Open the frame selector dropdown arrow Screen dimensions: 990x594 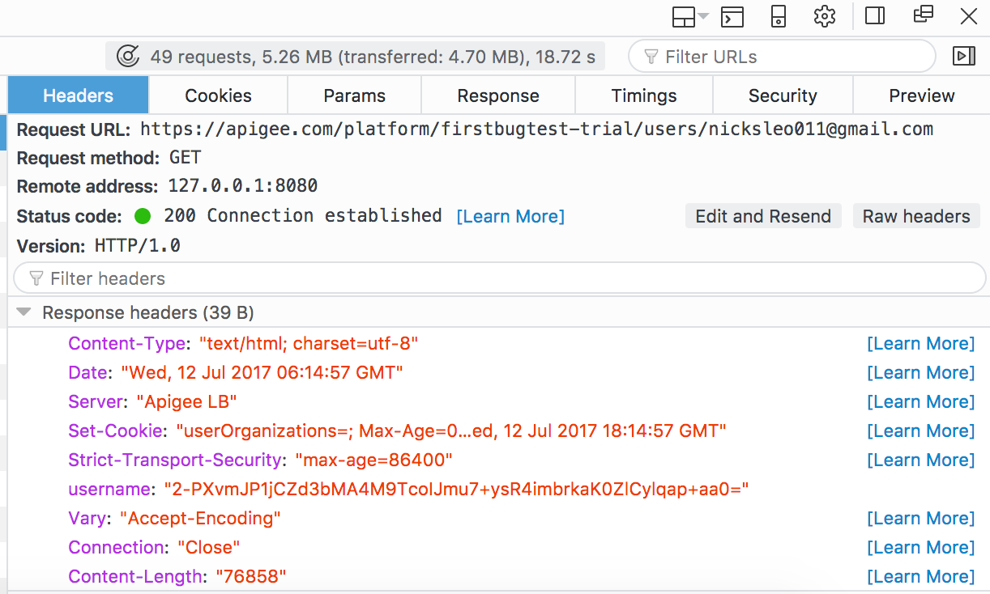tap(703, 16)
